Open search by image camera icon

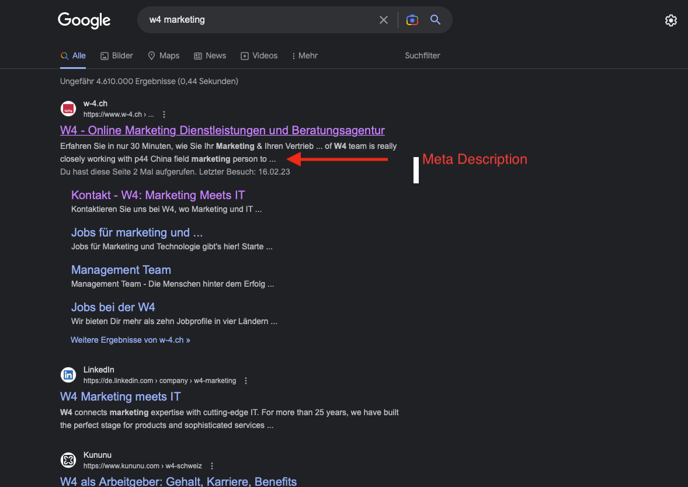[412, 20]
